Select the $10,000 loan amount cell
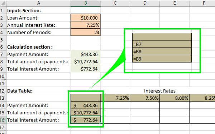 click(x=86, y=18)
